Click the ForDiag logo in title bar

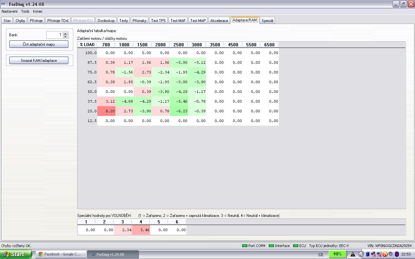(x=4, y=4)
